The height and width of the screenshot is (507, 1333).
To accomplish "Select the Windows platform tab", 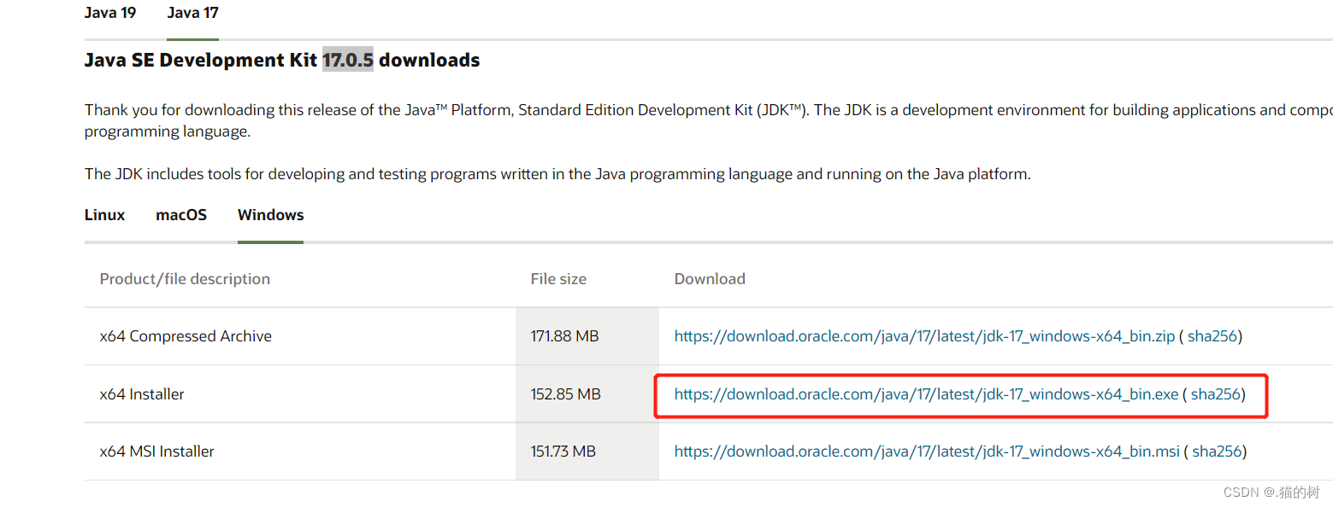I will click(270, 215).
